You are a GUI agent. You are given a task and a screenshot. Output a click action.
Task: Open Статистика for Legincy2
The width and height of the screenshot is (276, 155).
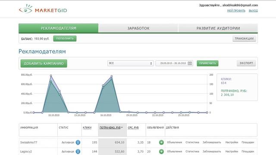pyautogui.click(x=192, y=152)
